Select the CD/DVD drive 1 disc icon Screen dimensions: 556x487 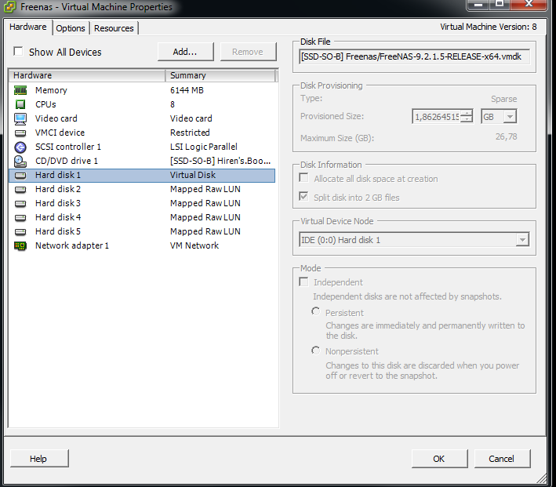[x=20, y=161]
